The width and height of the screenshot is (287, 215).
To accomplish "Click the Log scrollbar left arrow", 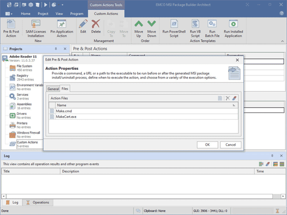I will coord(4,197).
